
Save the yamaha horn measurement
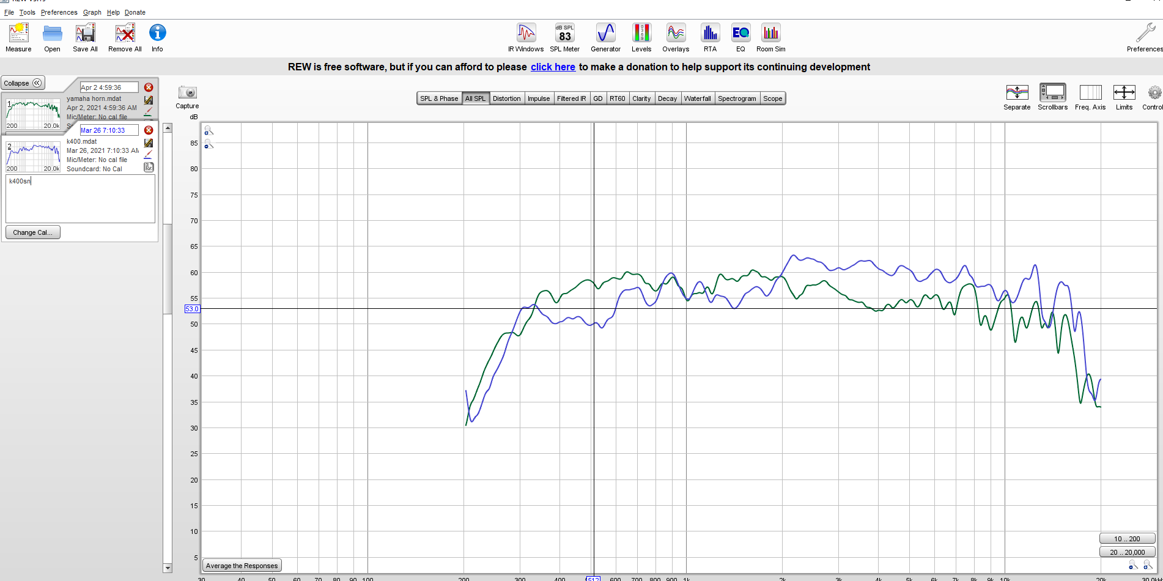(x=149, y=100)
